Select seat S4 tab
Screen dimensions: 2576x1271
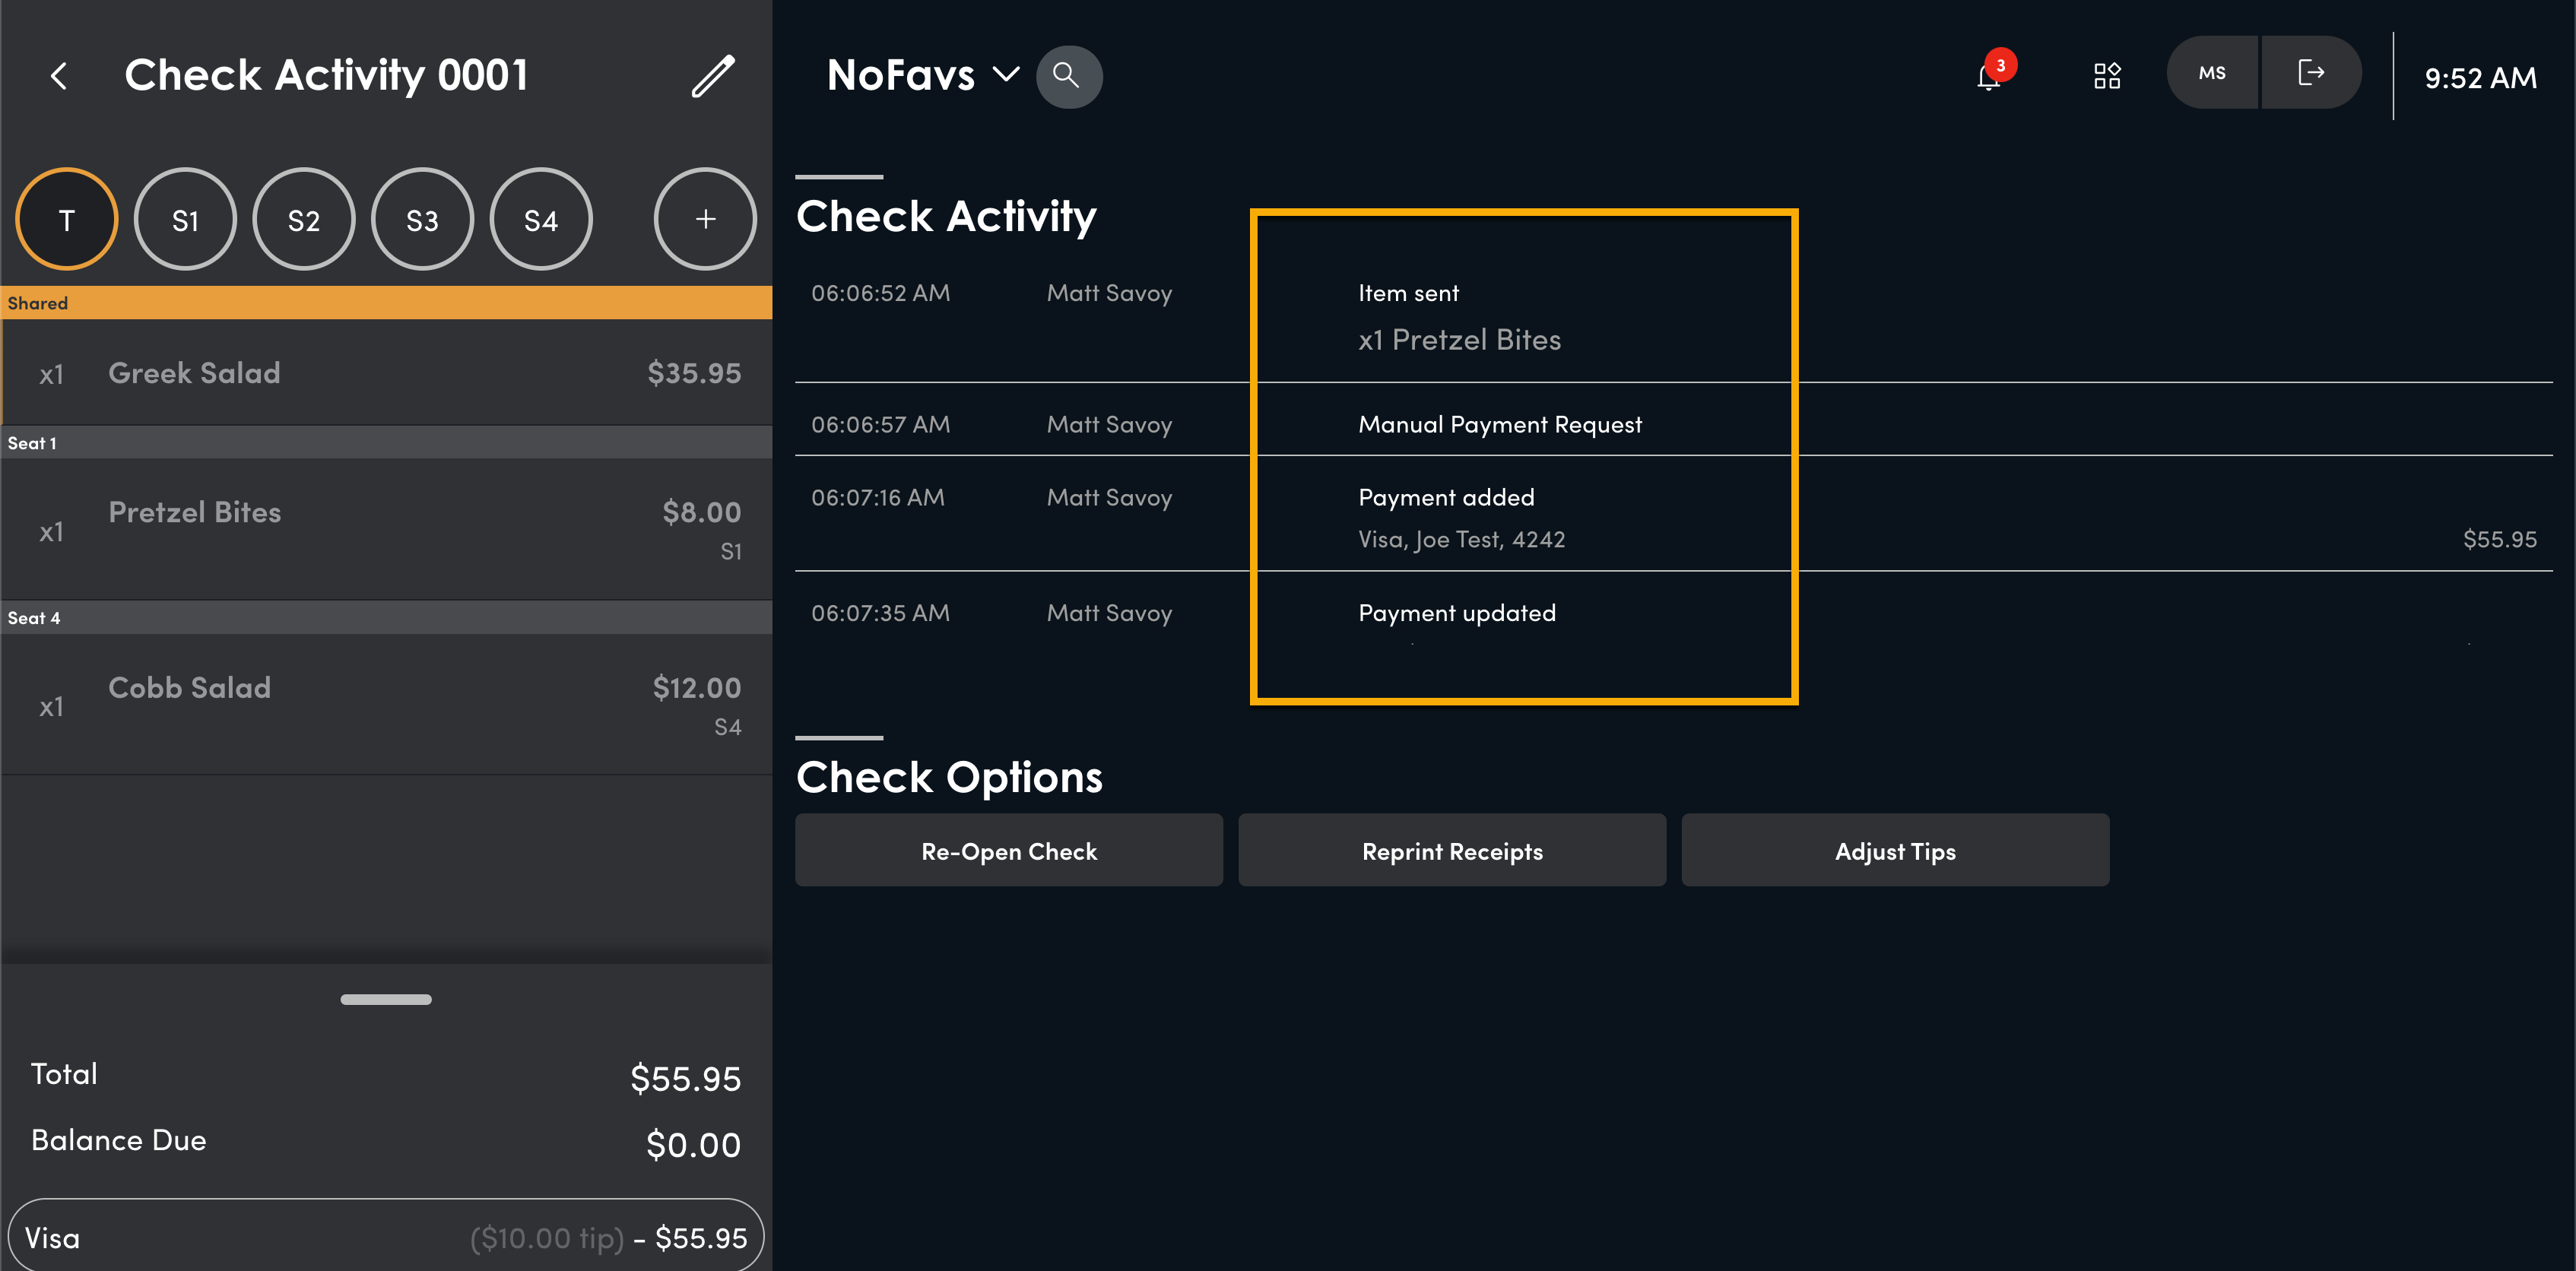[541, 219]
